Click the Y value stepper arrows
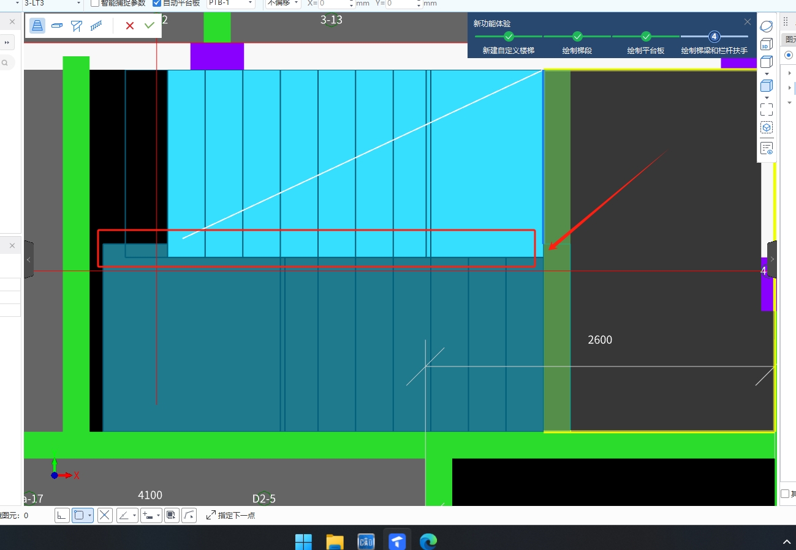 click(x=419, y=3)
